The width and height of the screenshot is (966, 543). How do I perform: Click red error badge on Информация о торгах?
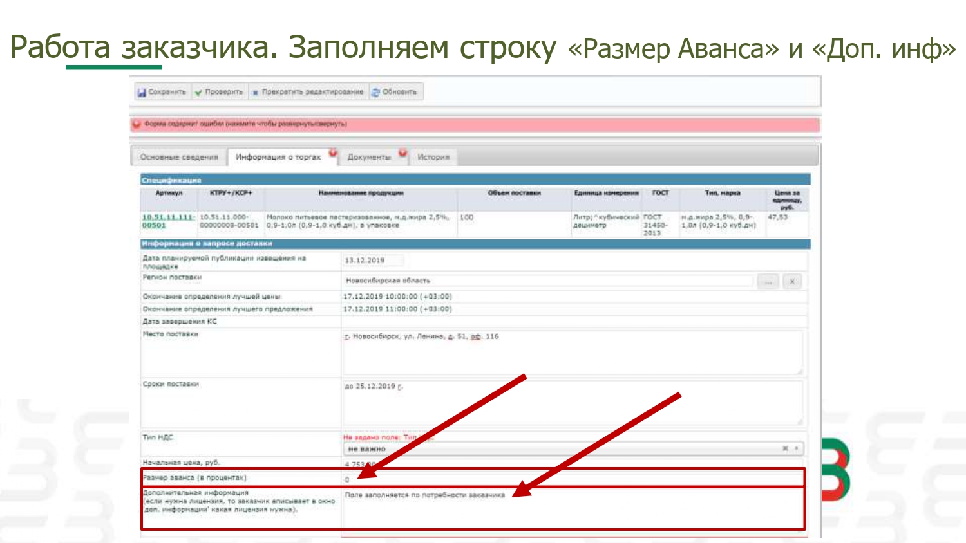tap(333, 153)
